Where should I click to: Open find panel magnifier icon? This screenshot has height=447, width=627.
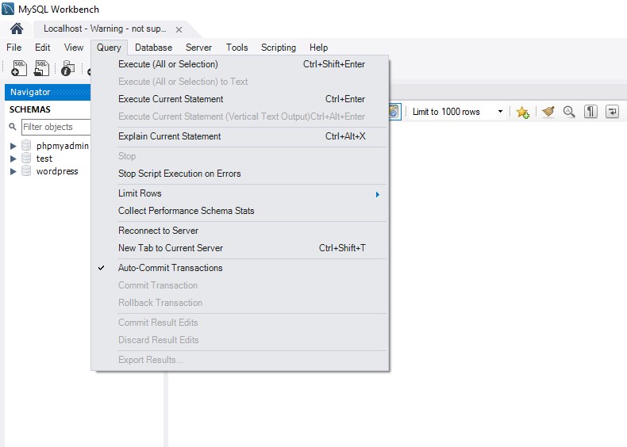coord(569,112)
